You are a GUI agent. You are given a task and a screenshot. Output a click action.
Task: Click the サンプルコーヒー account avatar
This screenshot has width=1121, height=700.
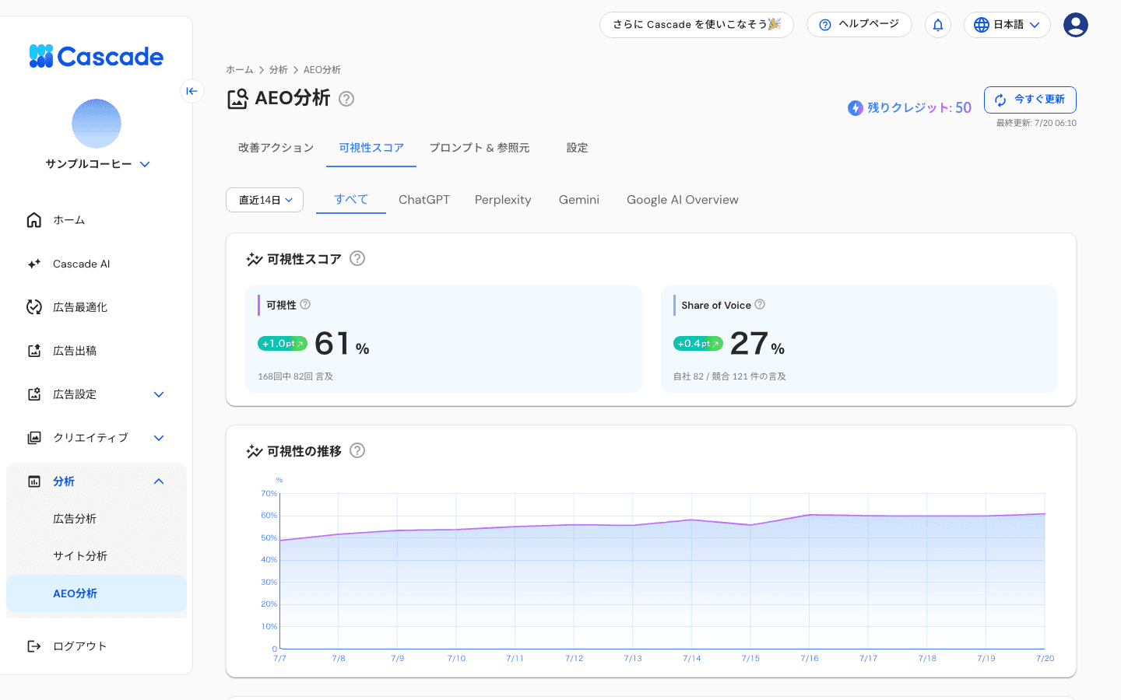(97, 124)
